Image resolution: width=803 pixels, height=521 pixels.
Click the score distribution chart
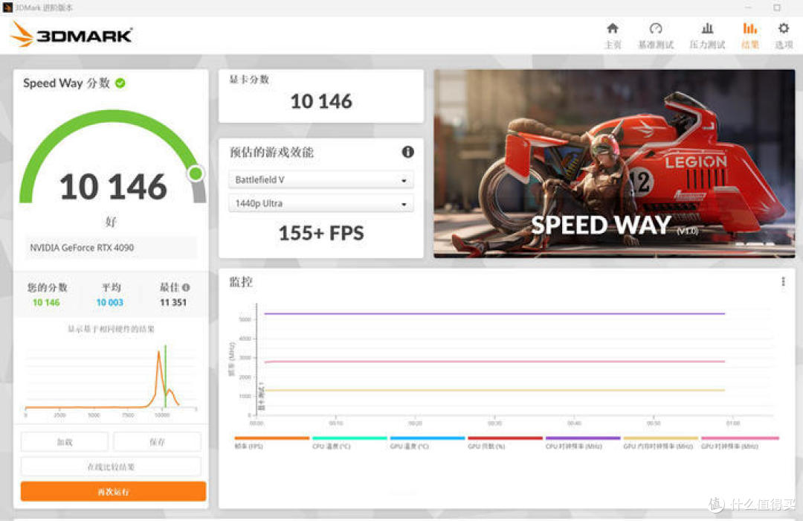tap(111, 380)
